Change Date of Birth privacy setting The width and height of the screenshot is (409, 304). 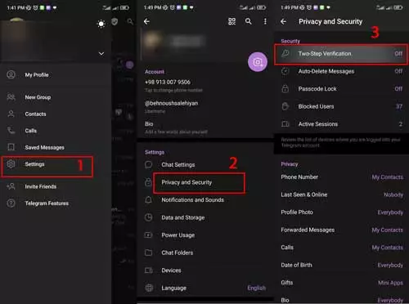(341, 265)
